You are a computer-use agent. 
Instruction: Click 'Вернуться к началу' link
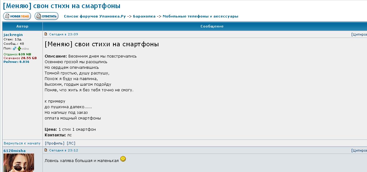click(22, 143)
